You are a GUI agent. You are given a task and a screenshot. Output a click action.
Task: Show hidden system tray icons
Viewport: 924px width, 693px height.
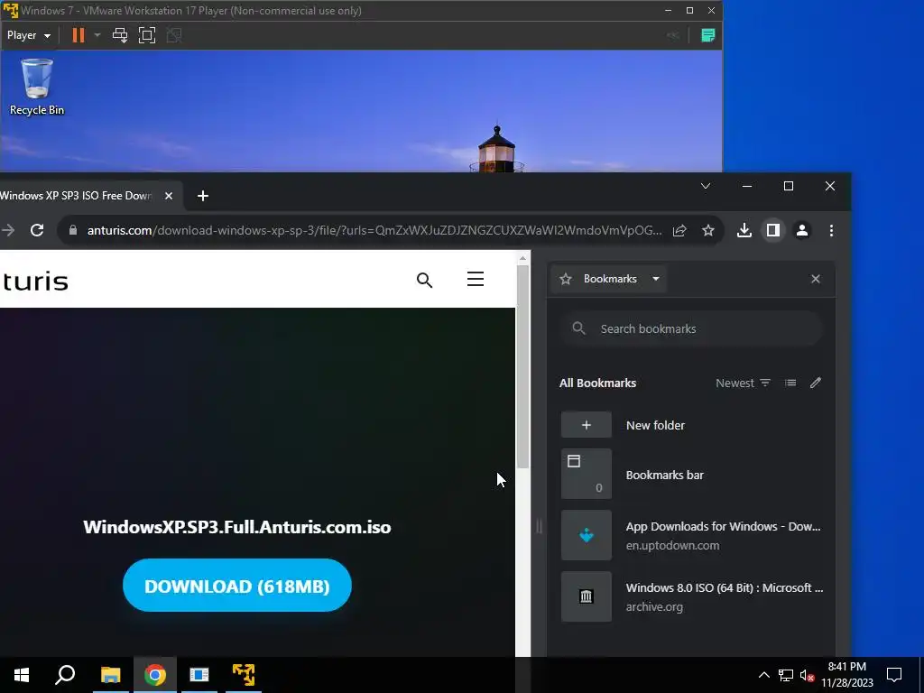point(763,675)
